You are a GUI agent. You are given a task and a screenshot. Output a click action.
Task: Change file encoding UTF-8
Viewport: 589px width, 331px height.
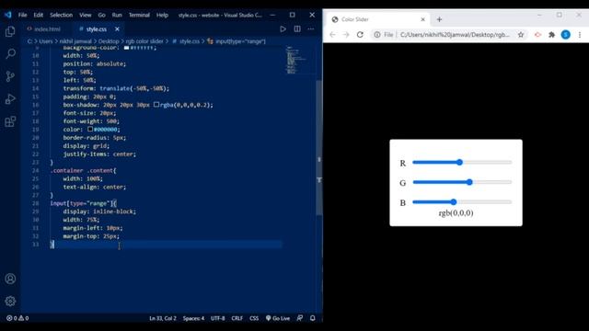pyautogui.click(x=217, y=318)
